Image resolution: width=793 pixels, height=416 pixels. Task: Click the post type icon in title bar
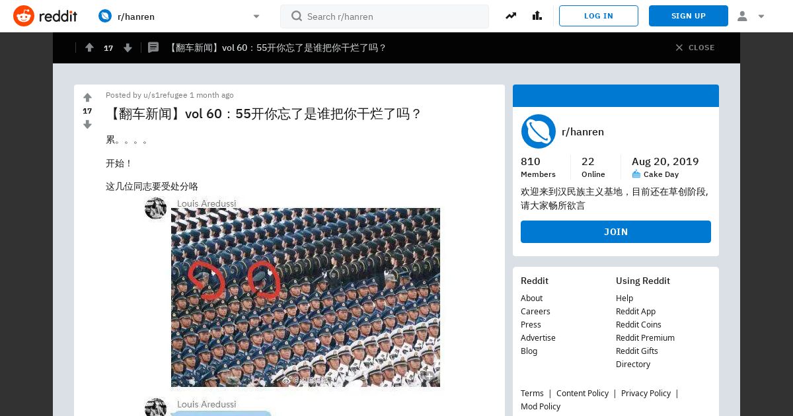(x=153, y=48)
